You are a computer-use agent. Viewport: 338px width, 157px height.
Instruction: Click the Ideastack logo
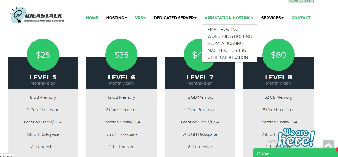click(x=37, y=16)
